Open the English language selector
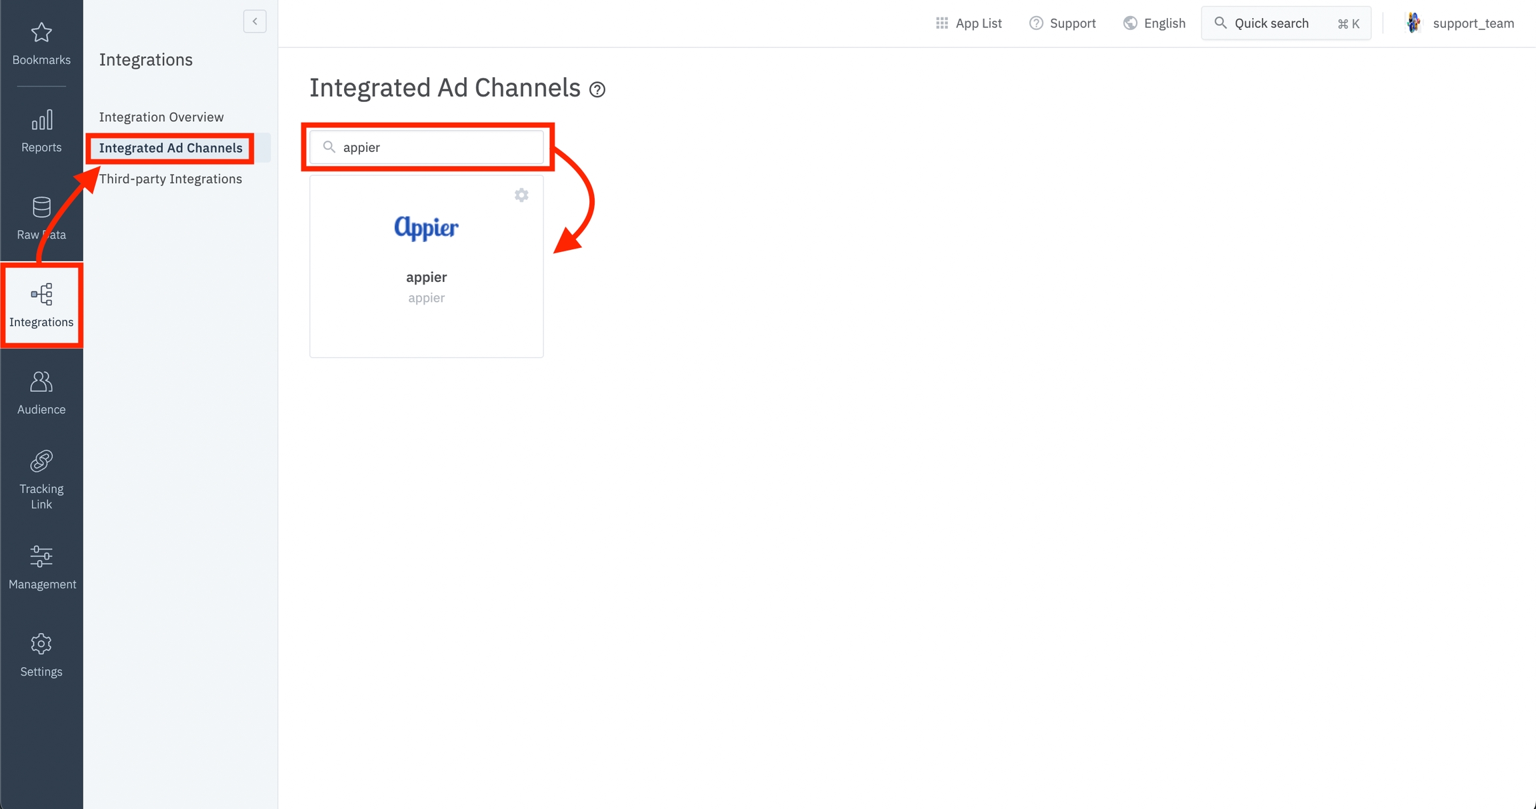The height and width of the screenshot is (809, 1536). click(1155, 23)
